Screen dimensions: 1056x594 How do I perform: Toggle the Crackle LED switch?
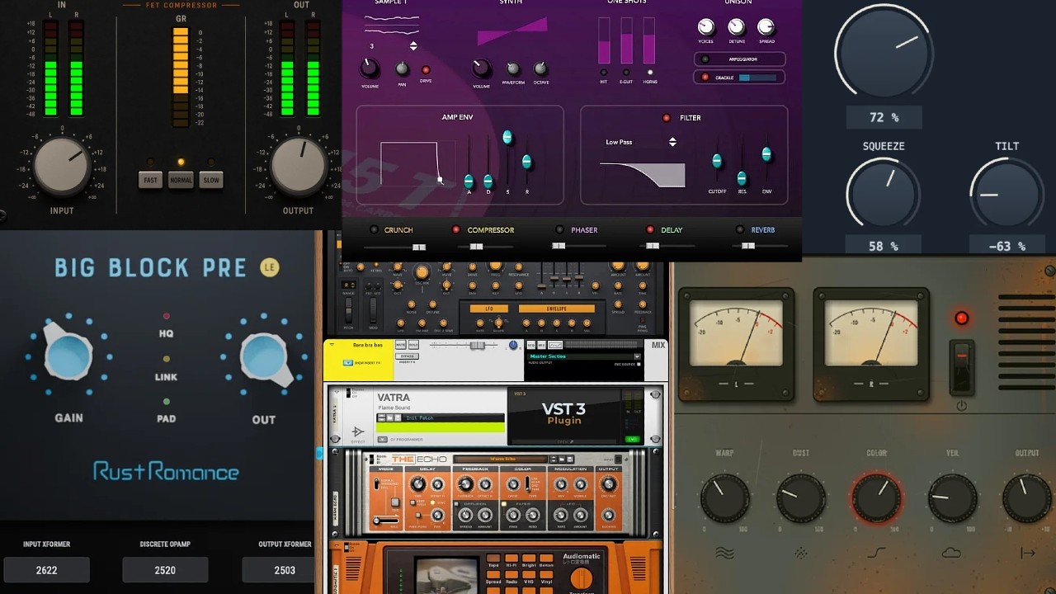point(705,78)
